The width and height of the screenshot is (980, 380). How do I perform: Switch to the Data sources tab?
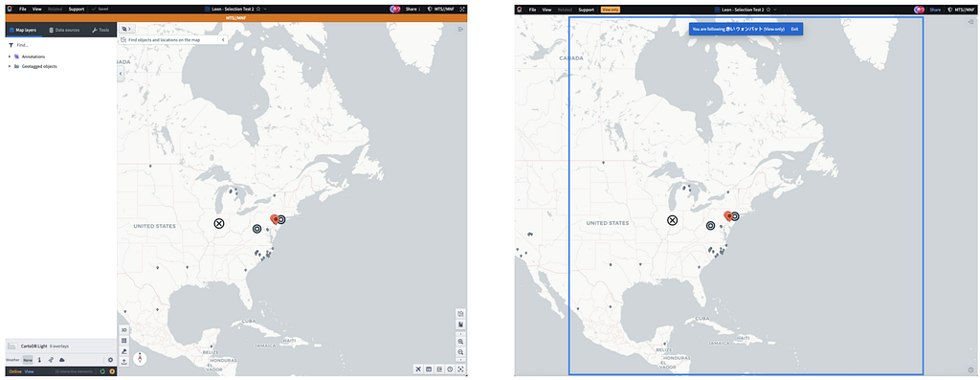tap(64, 30)
